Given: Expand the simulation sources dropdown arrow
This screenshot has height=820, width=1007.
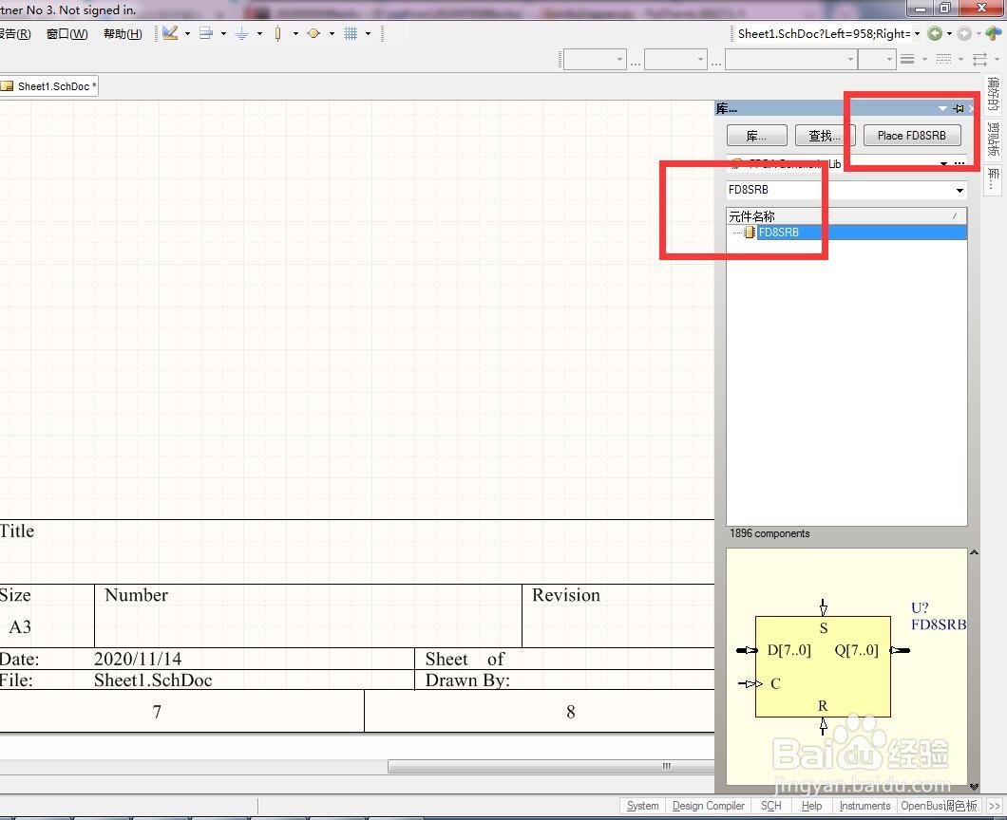Looking at the screenshot, I should [x=332, y=33].
